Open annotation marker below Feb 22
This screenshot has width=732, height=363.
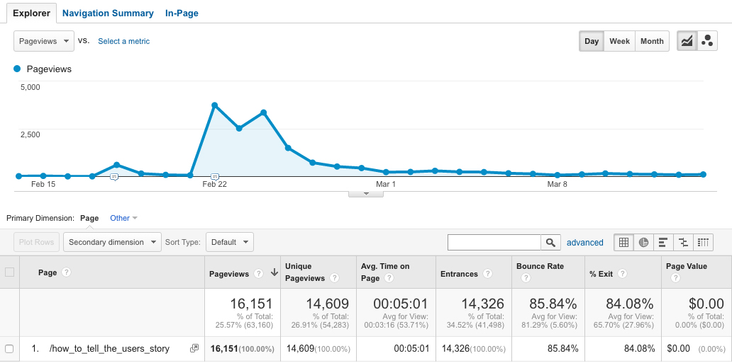215,177
